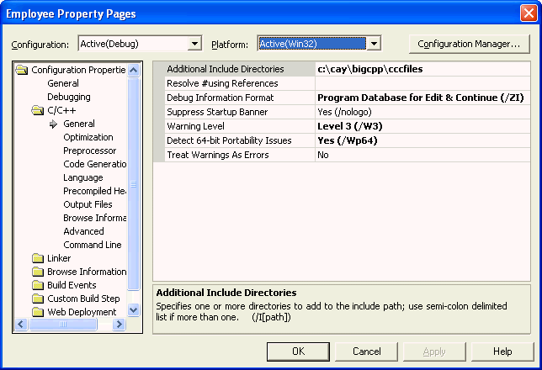Open the Command Line page
Image resolution: width=542 pixels, height=370 pixels.
[92, 245]
